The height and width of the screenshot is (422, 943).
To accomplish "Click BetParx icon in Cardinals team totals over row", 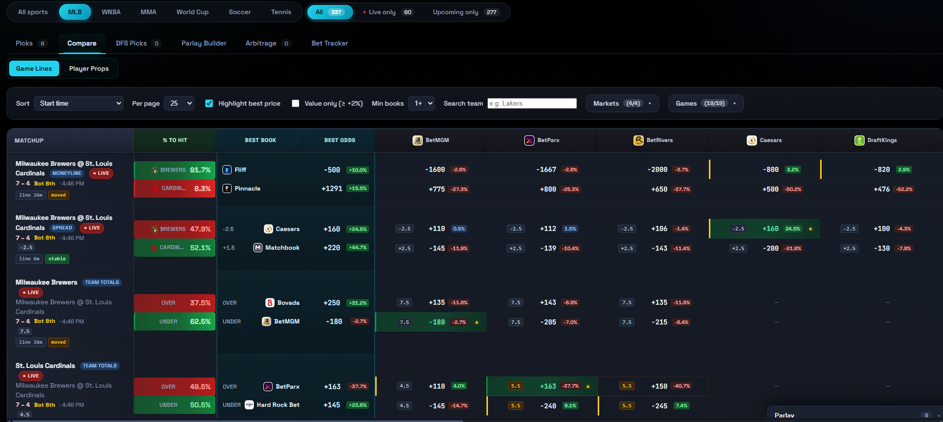I will (268, 387).
